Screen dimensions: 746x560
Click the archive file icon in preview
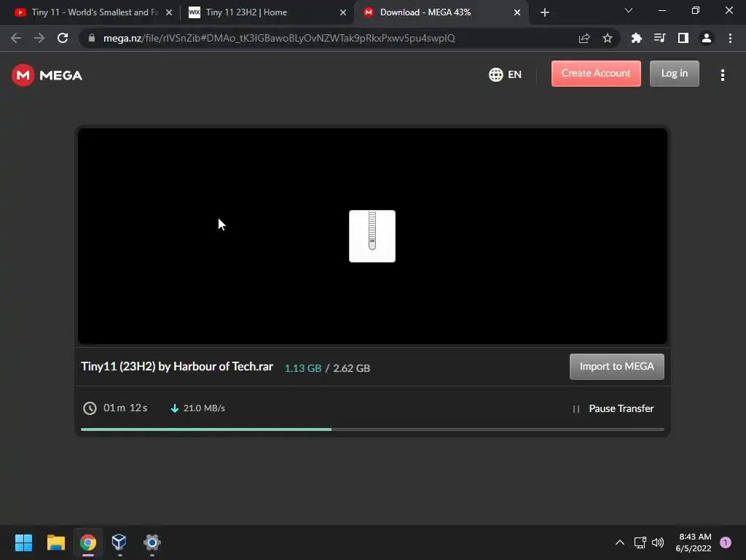pyautogui.click(x=372, y=236)
